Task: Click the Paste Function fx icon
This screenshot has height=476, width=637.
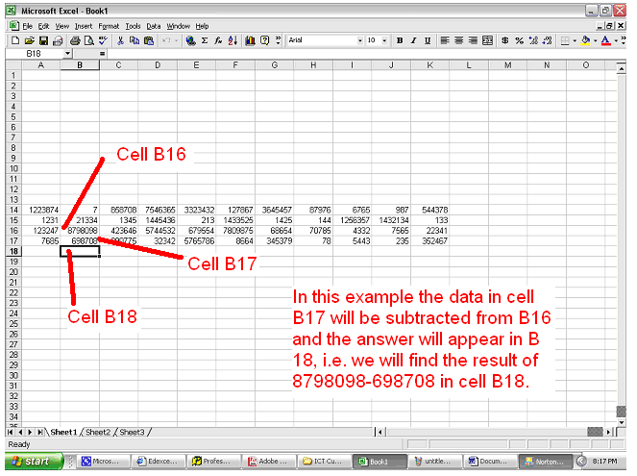Action: pos(219,41)
